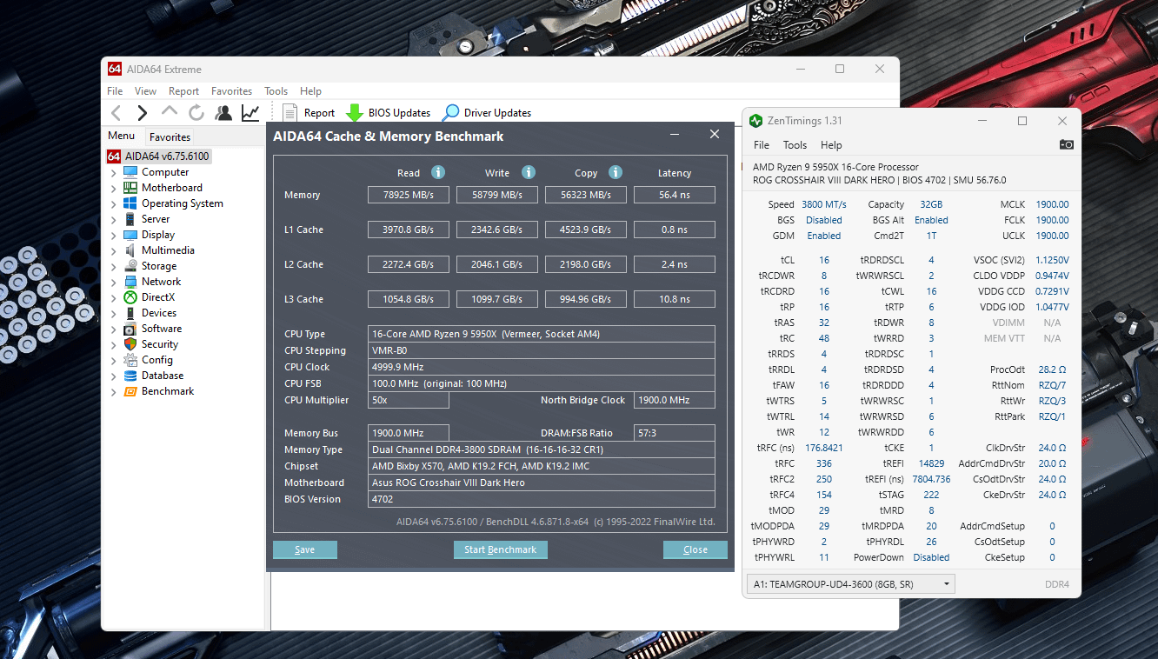Image resolution: width=1158 pixels, height=659 pixels.
Task: Select the Server tree item
Action: tap(156, 219)
